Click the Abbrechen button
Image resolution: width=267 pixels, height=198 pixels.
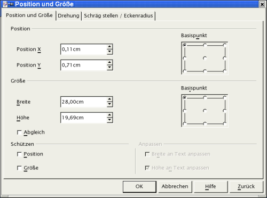coord(175,187)
